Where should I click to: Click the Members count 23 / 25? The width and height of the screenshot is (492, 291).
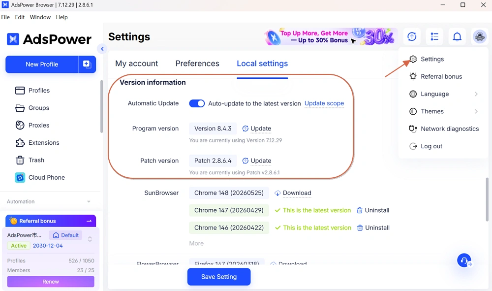pyautogui.click(x=86, y=270)
